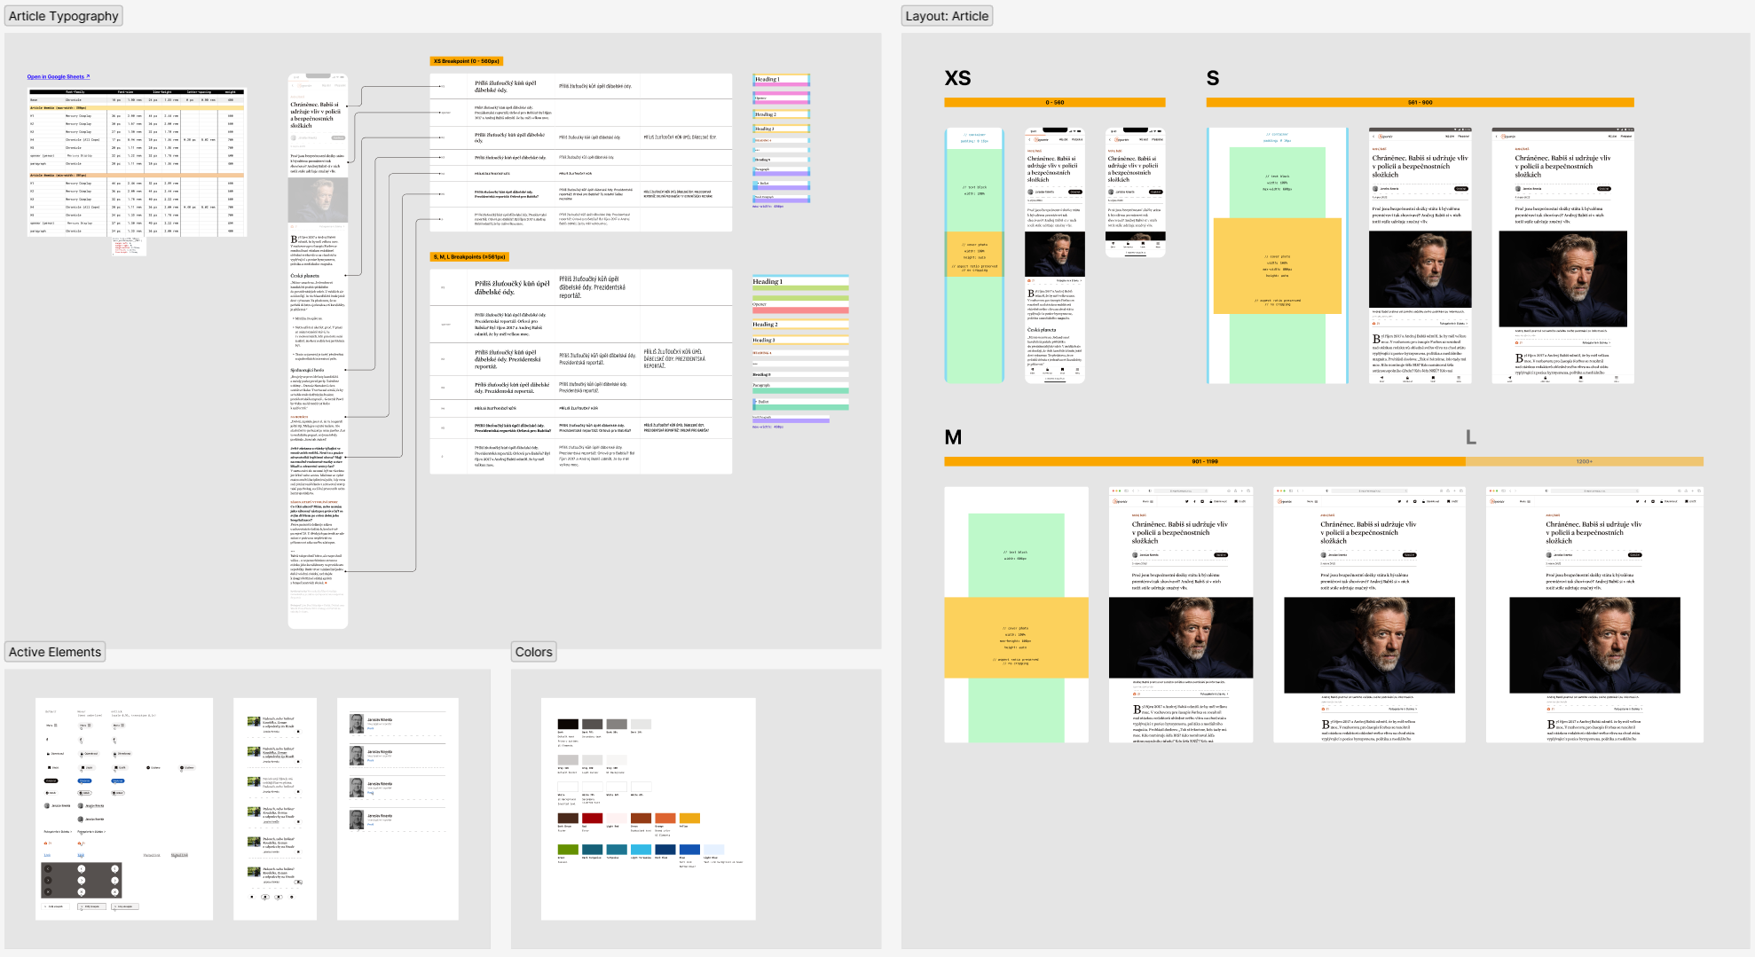Toggle the bookmark icon in the phone bottom navigation
The image size is (1755, 957).
click(x=1062, y=370)
